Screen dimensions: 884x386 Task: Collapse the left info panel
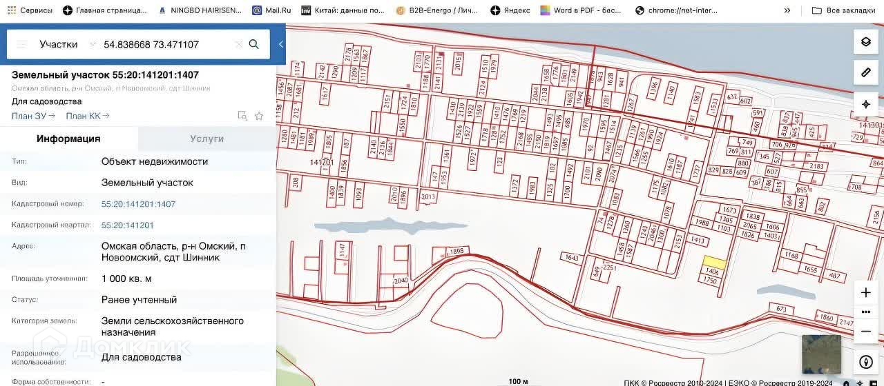(x=280, y=44)
